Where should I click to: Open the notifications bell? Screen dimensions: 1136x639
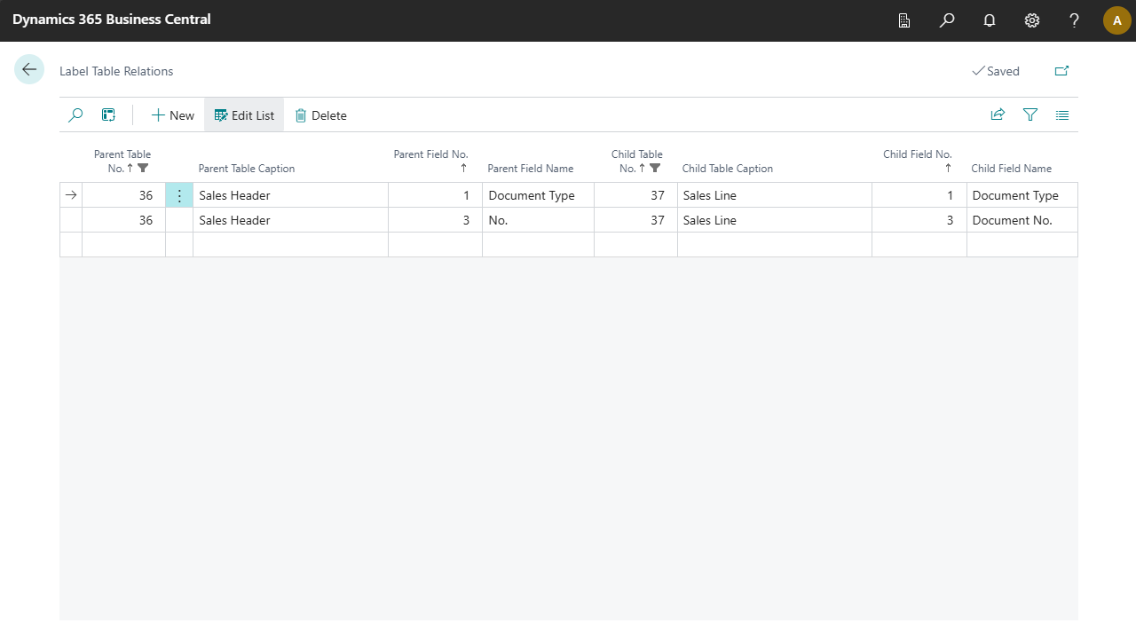pyautogui.click(x=990, y=20)
